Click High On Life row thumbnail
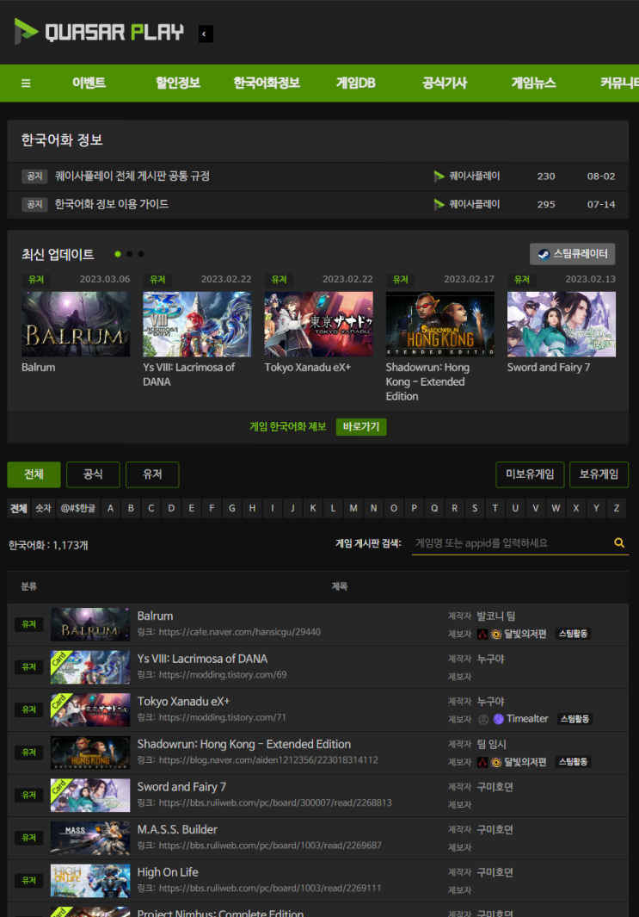 tap(90, 881)
